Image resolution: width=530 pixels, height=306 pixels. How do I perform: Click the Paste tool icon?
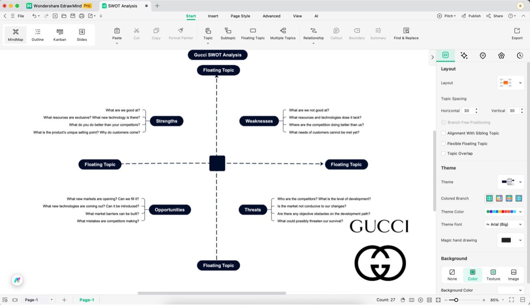117,31
